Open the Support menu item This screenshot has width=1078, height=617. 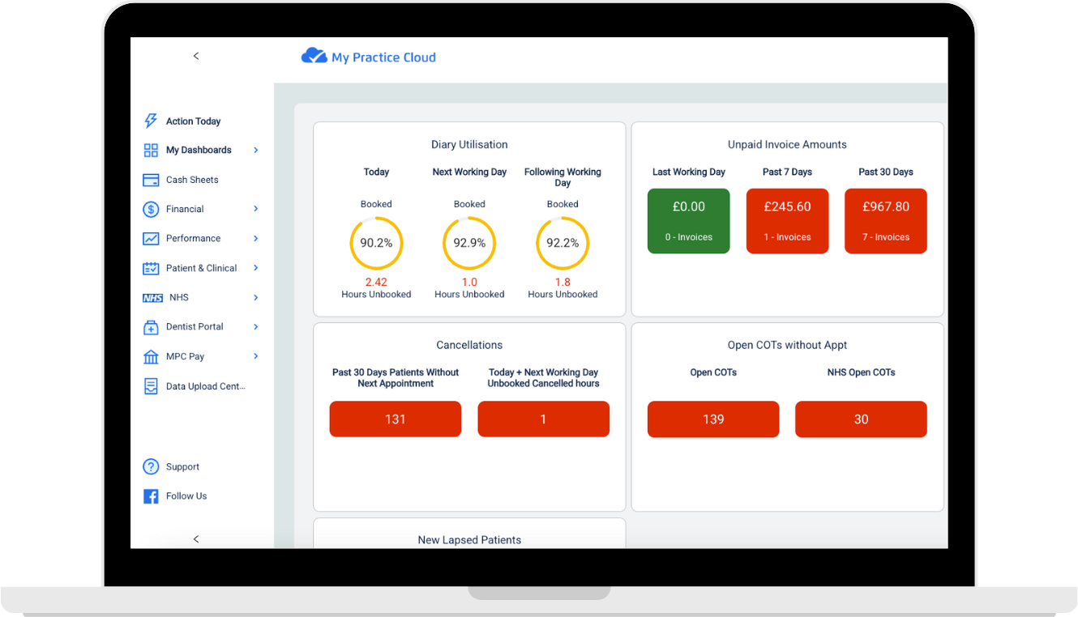point(182,467)
